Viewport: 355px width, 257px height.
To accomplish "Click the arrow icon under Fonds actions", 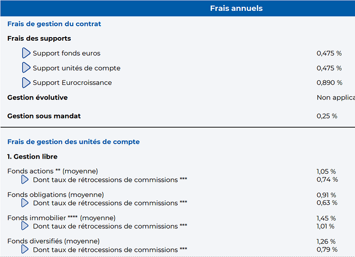I will tap(25, 180).
